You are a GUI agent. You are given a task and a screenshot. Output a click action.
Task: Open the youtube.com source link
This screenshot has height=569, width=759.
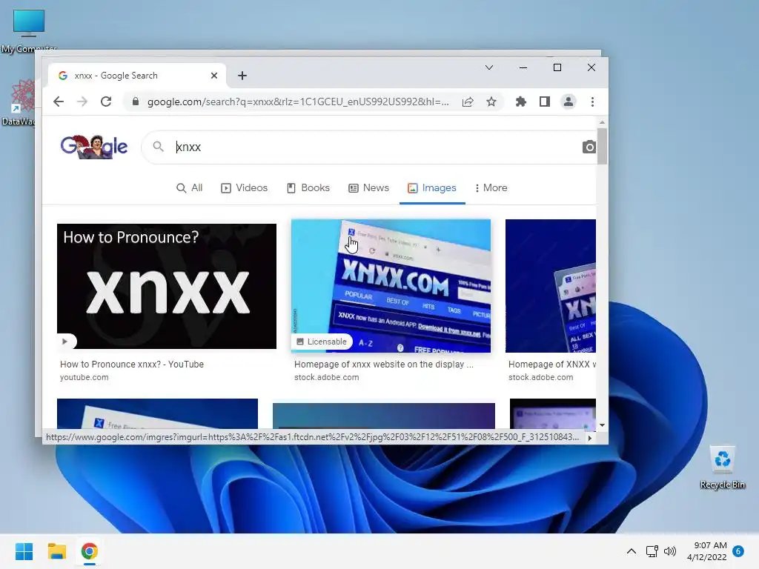pos(84,377)
